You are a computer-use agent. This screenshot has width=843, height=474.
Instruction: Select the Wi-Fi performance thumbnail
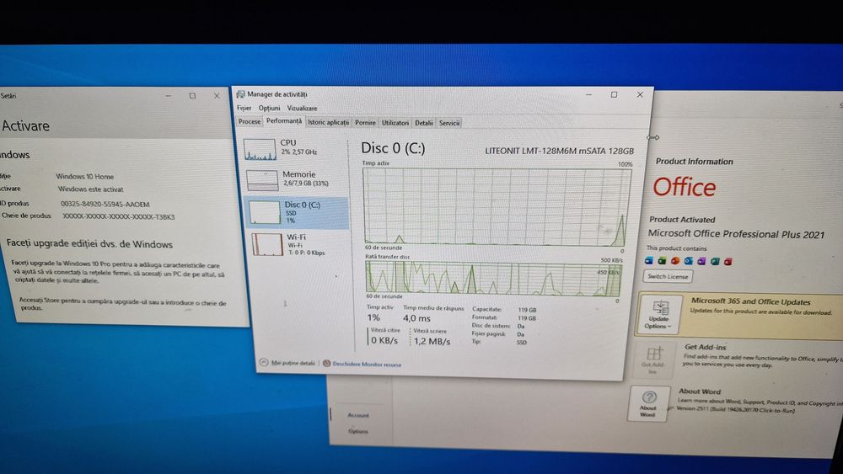point(267,245)
